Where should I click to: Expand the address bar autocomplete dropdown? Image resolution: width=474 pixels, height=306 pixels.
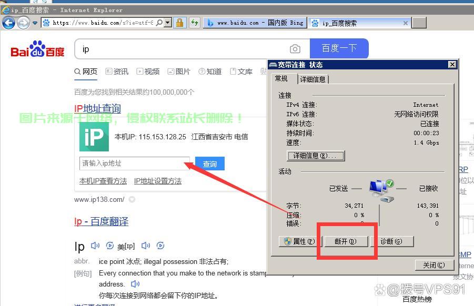pyautogui.click(x=168, y=23)
